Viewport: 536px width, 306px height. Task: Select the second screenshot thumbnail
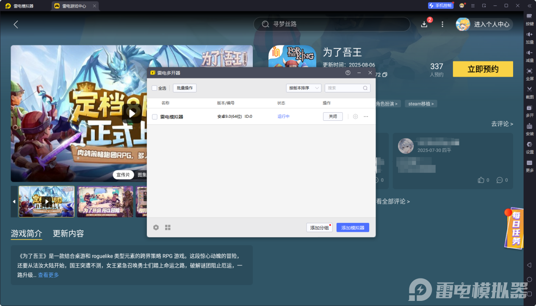pyautogui.click(x=105, y=202)
